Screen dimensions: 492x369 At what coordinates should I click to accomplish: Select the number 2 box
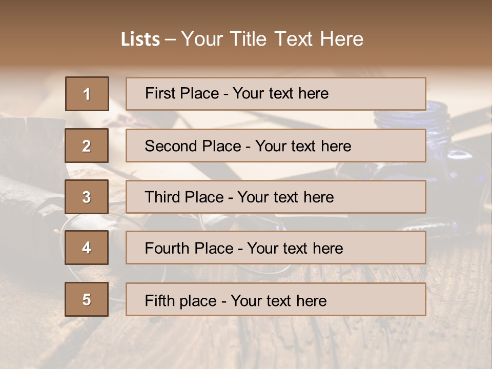[87, 146]
